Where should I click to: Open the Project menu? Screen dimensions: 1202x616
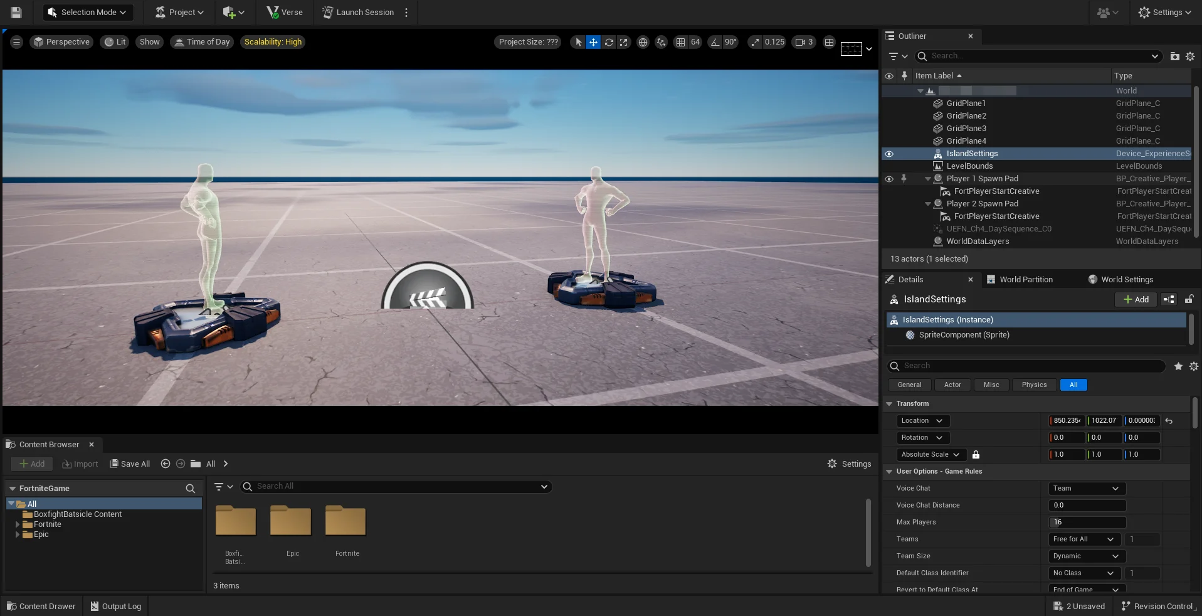click(179, 12)
